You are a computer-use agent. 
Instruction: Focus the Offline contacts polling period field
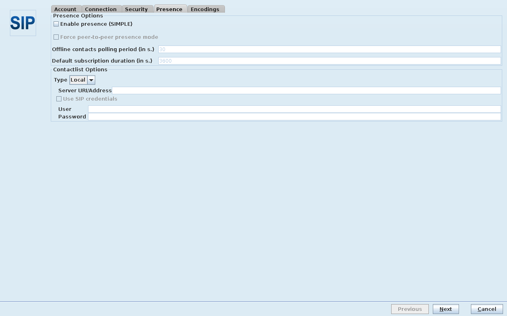tap(329, 49)
